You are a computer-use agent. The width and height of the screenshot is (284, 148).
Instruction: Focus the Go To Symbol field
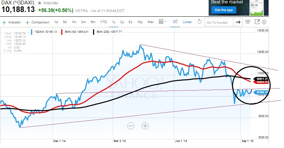pyautogui.click(x=218, y=22)
